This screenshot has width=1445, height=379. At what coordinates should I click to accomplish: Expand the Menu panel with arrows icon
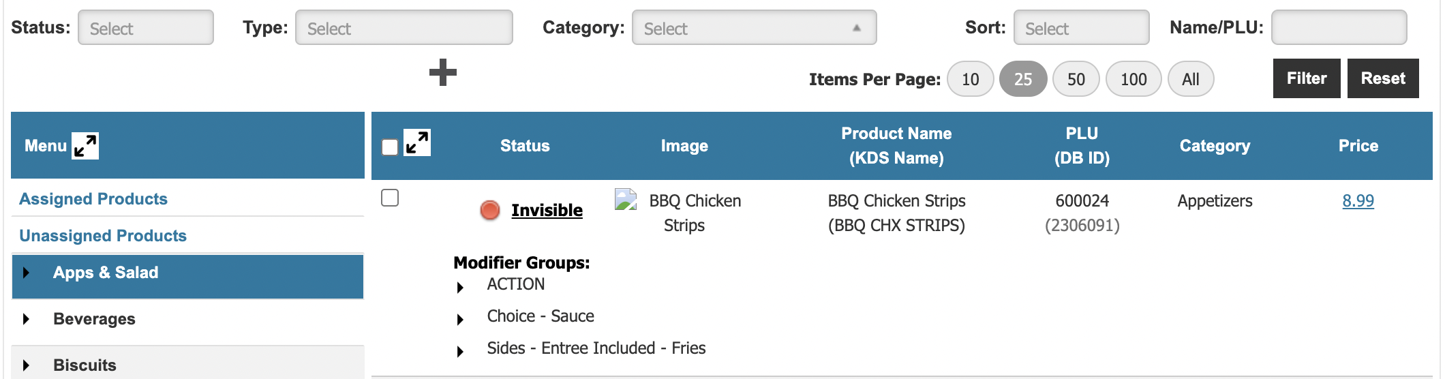[x=85, y=146]
